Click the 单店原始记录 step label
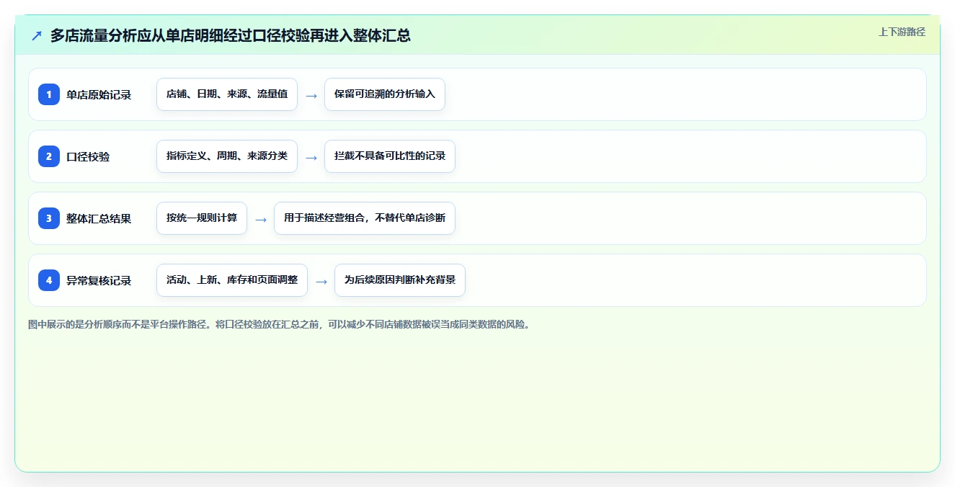Image resolution: width=955 pixels, height=487 pixels. [99, 94]
